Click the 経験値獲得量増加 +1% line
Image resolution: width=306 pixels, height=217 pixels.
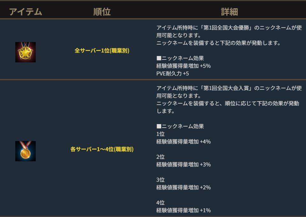(184, 210)
